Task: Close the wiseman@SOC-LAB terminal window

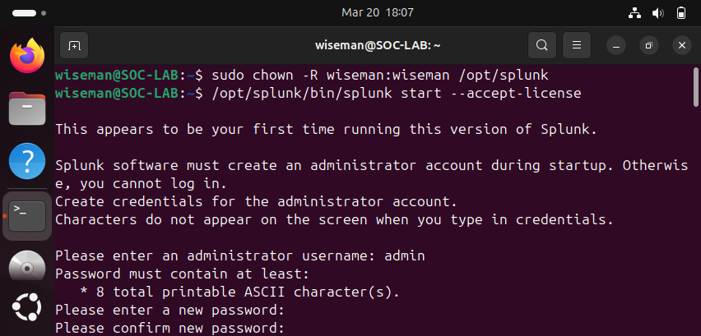Action: tap(680, 45)
